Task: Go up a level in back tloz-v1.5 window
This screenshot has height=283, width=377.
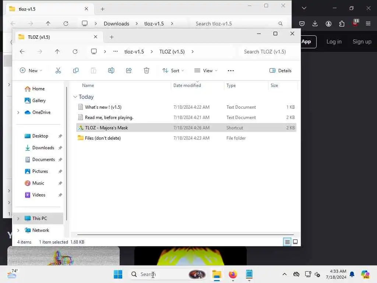Action: [48, 23]
